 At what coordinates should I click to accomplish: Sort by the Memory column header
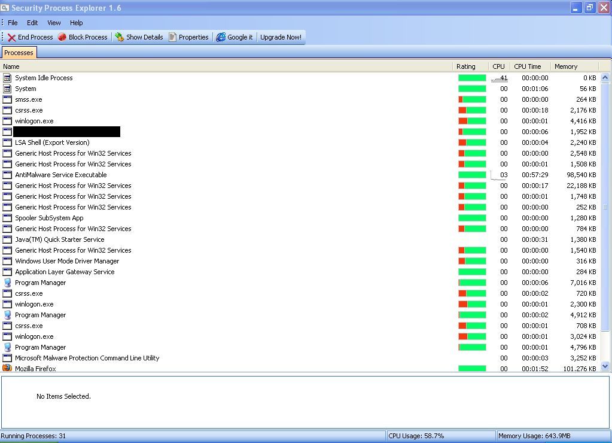[x=574, y=66]
